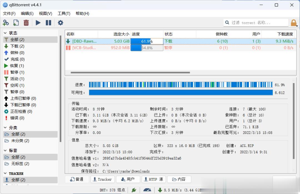Image resolution: width=300 pixels, height=194 pixels.
Task: Sort by 状态 column header
Action: [x=180, y=34]
